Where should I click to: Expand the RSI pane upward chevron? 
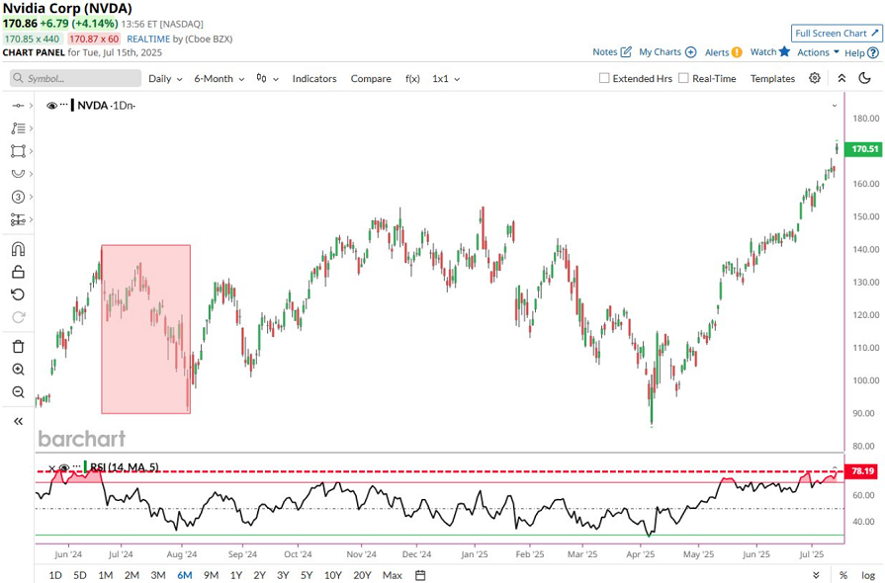tap(835, 468)
